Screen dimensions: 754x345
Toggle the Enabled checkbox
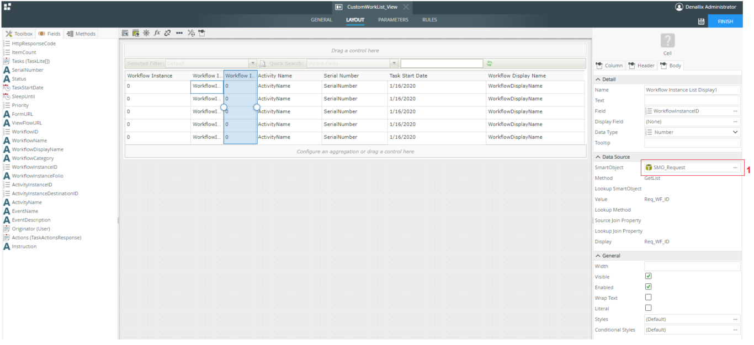[x=648, y=287]
